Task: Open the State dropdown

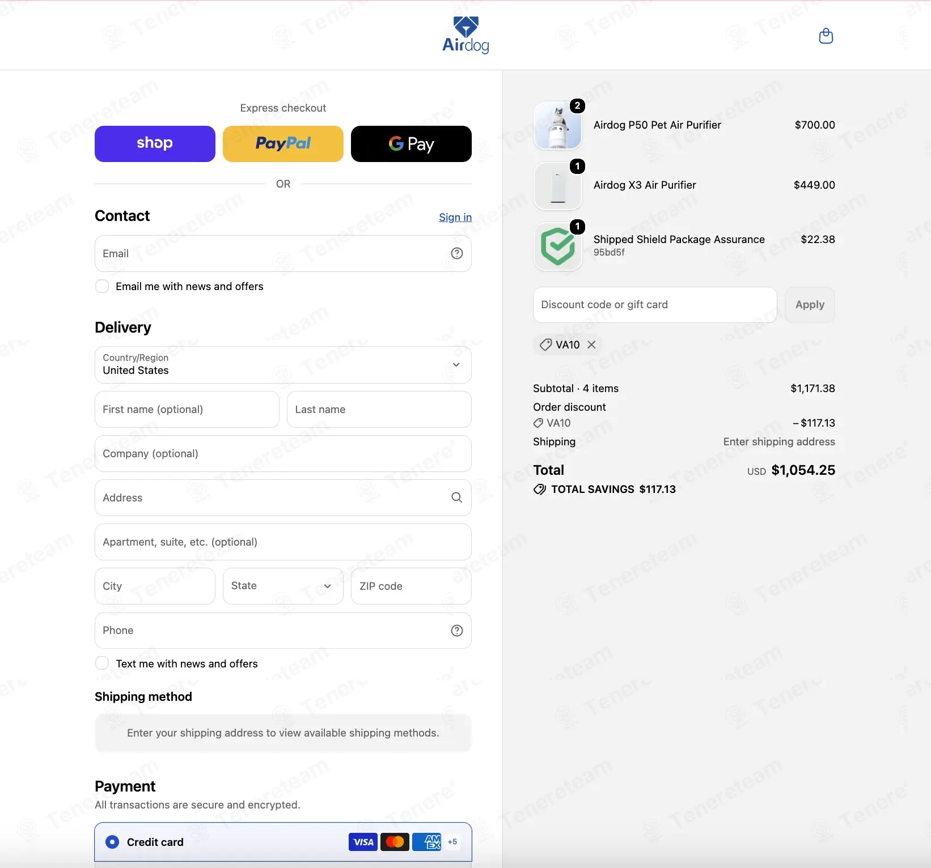Action: tap(283, 586)
